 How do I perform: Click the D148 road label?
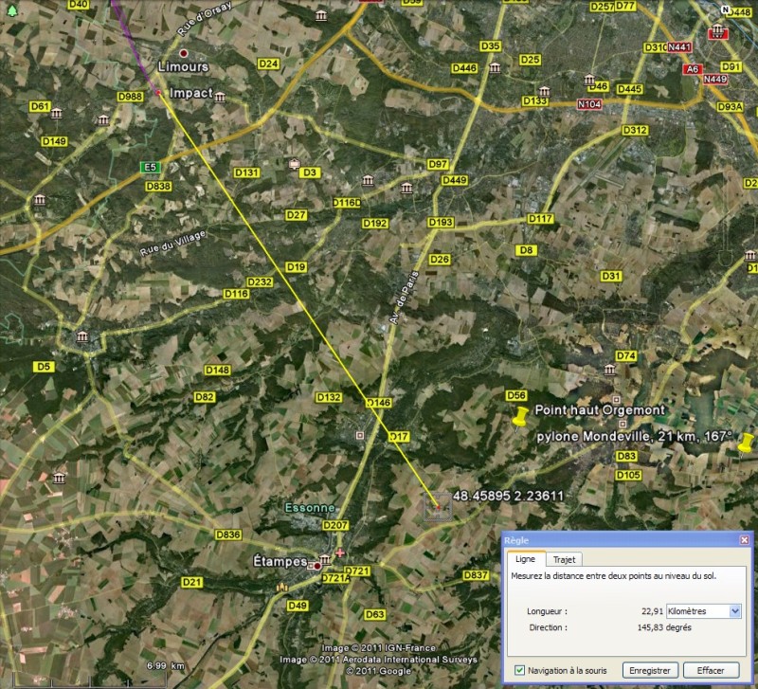218,370
